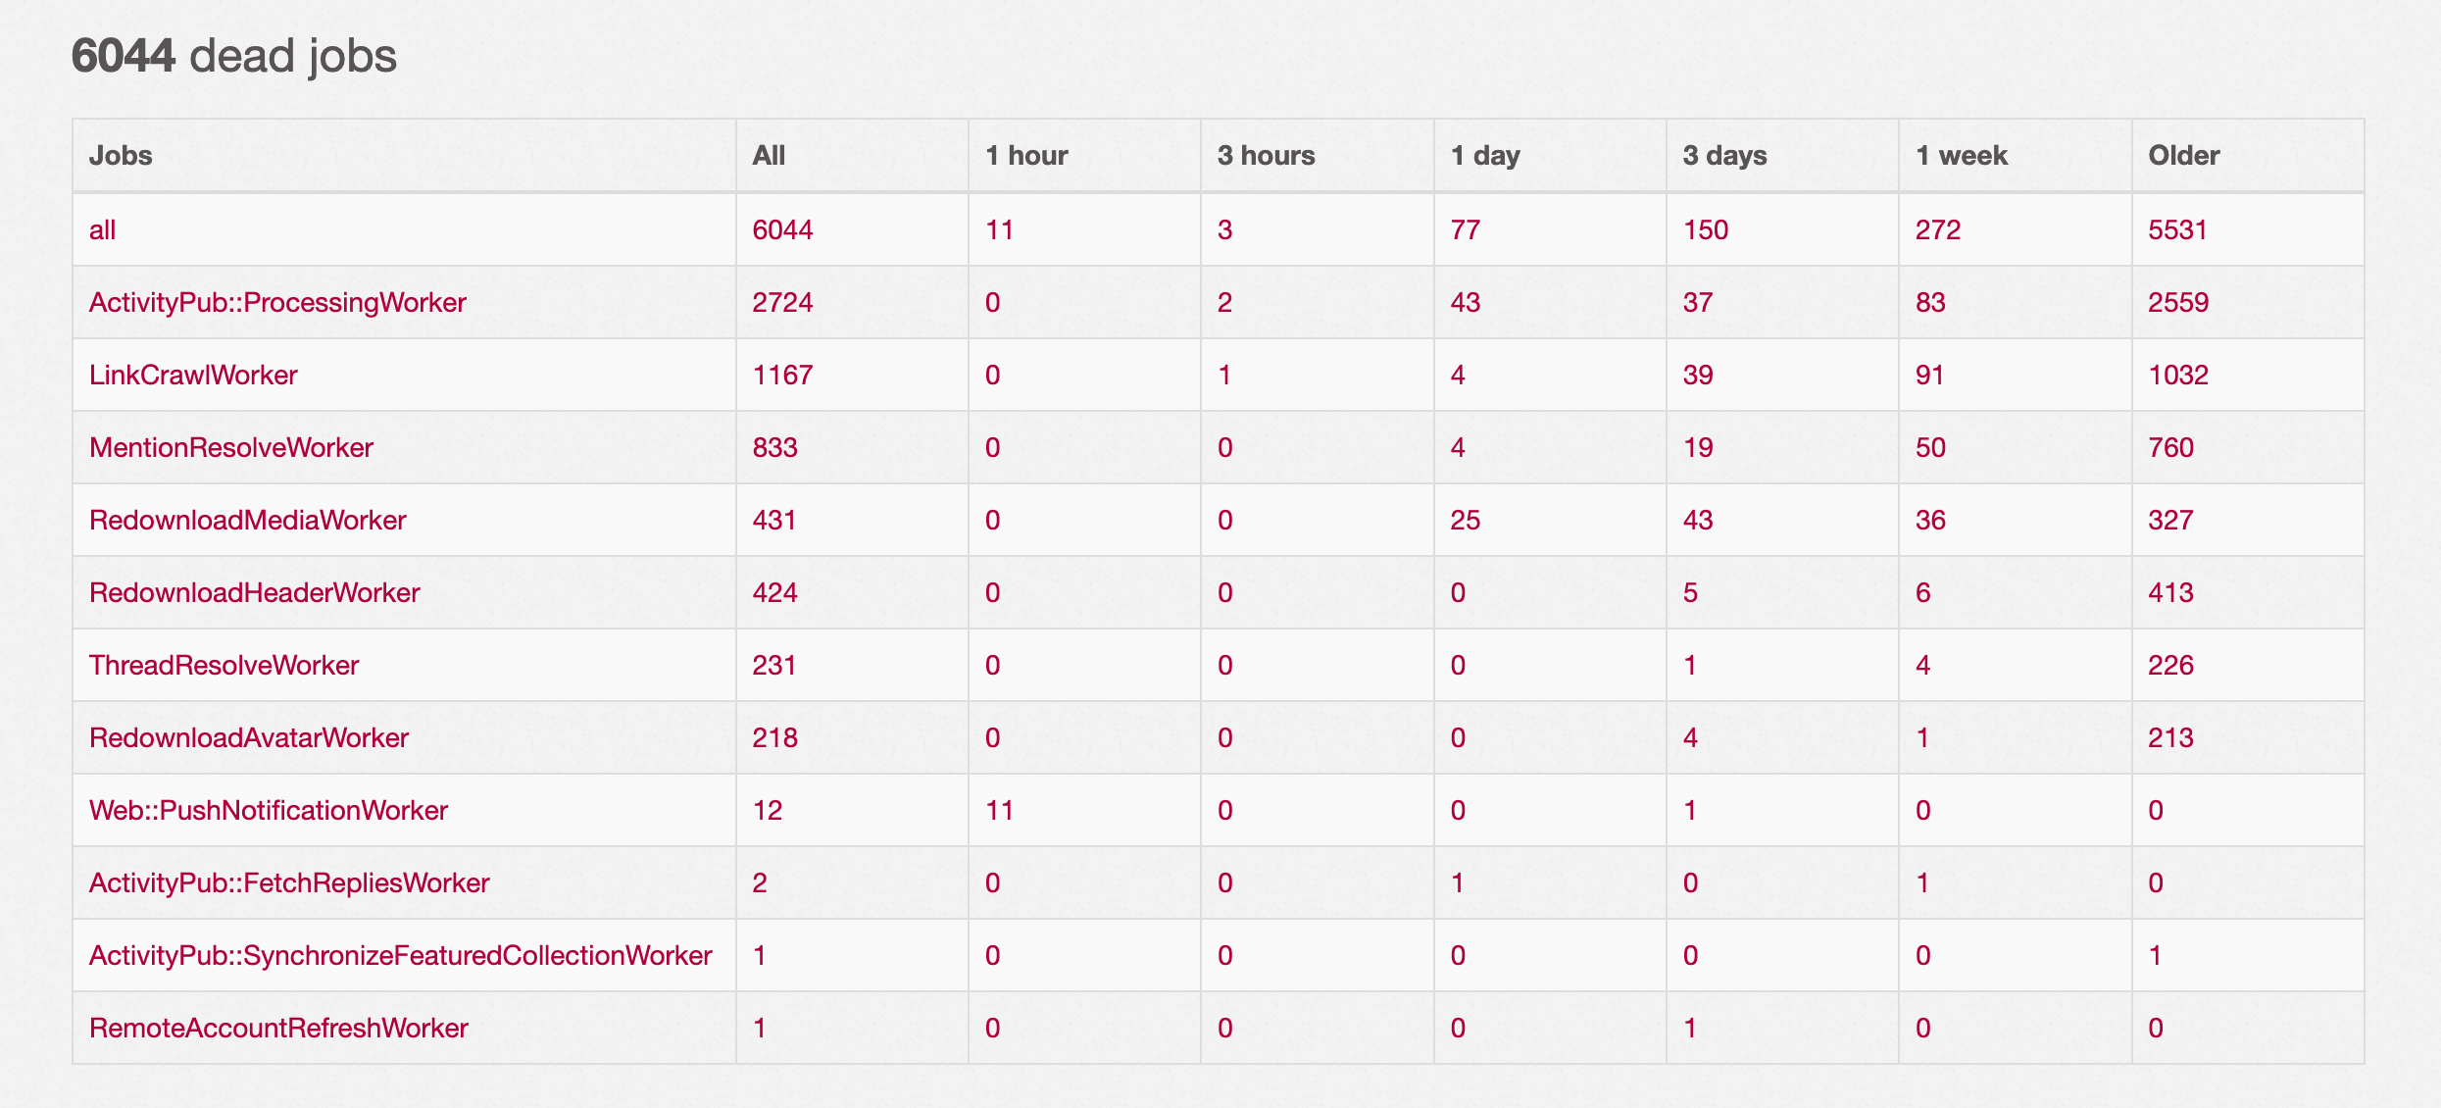Click the Older column header

coord(2183,155)
